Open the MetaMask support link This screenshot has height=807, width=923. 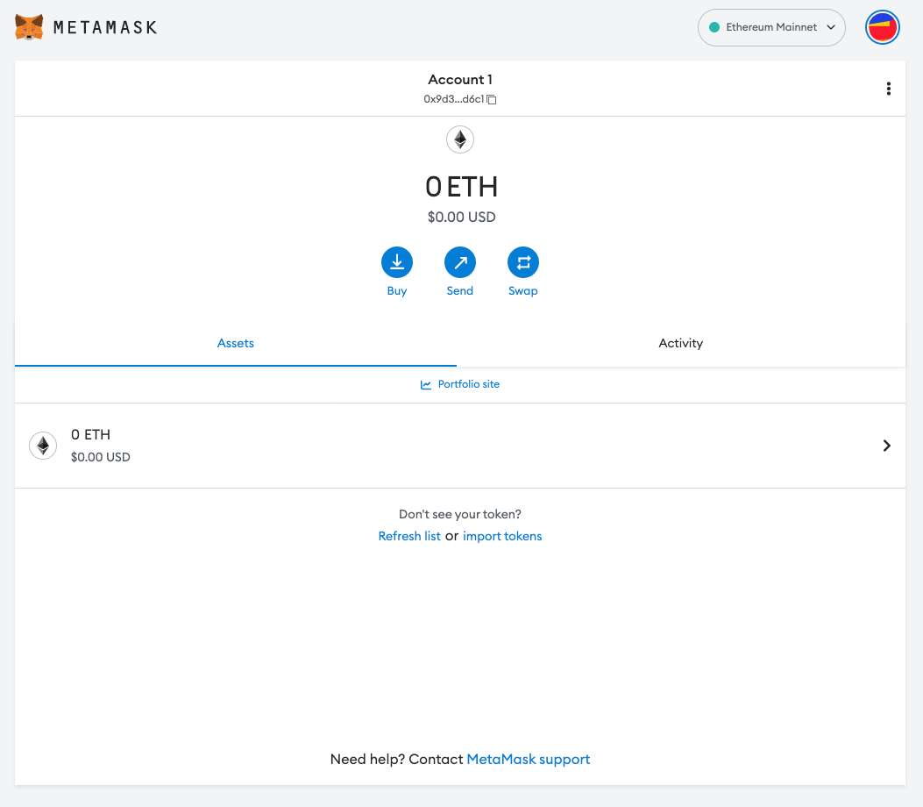click(528, 760)
